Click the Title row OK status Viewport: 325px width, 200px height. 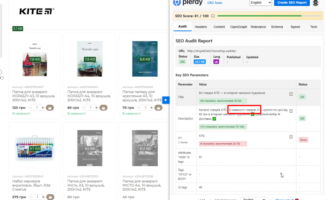[302, 97]
